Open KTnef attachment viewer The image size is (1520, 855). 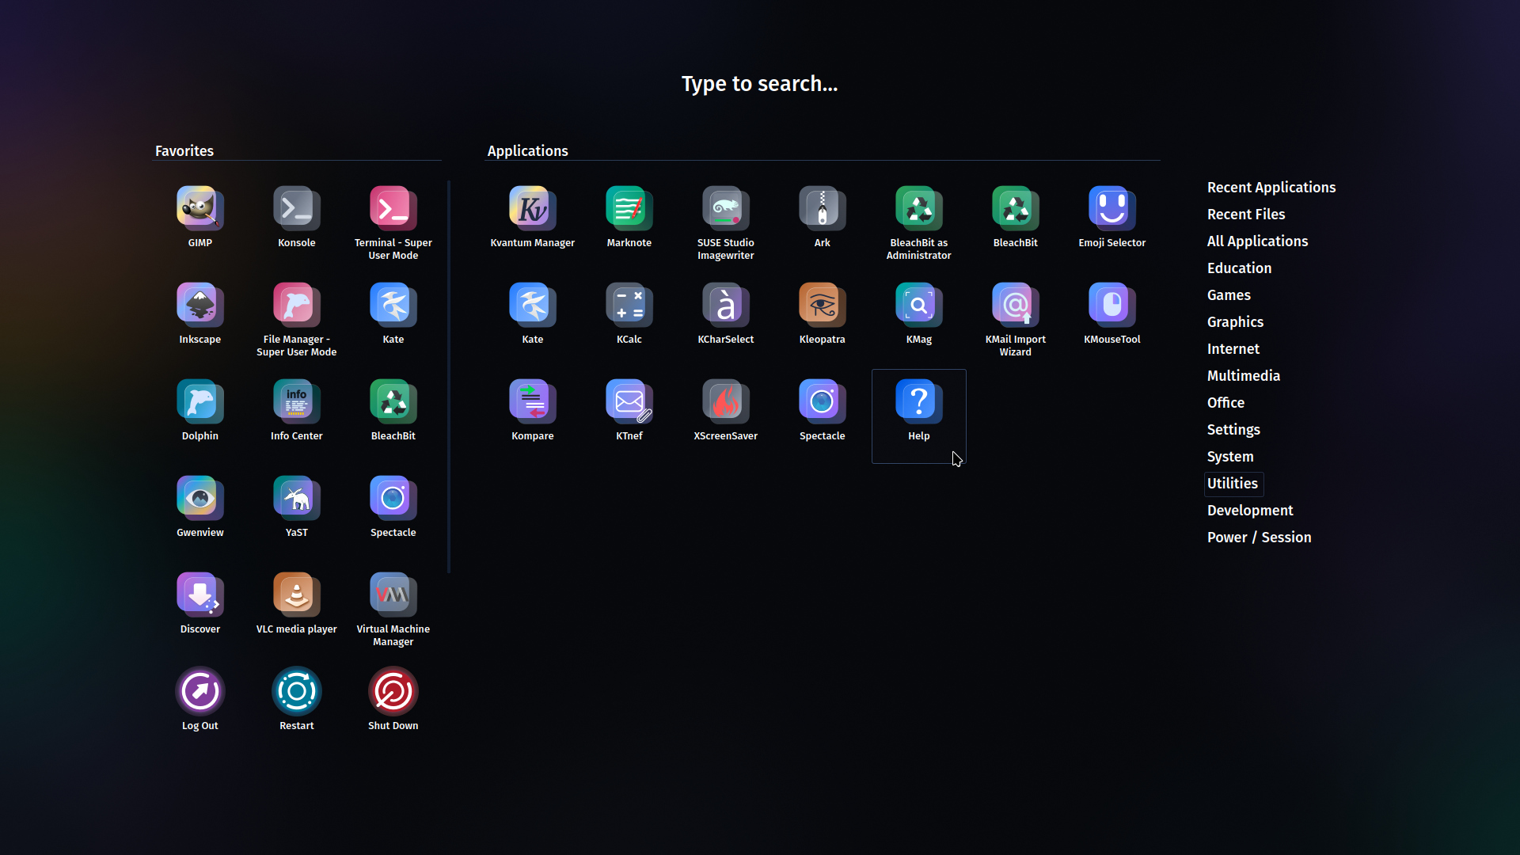point(629,411)
